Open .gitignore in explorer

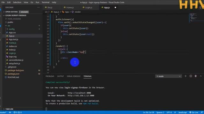[12, 67]
